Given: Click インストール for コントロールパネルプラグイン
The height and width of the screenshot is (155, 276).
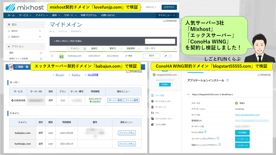Looking at the screenshot, I should (x=242, y=139).
